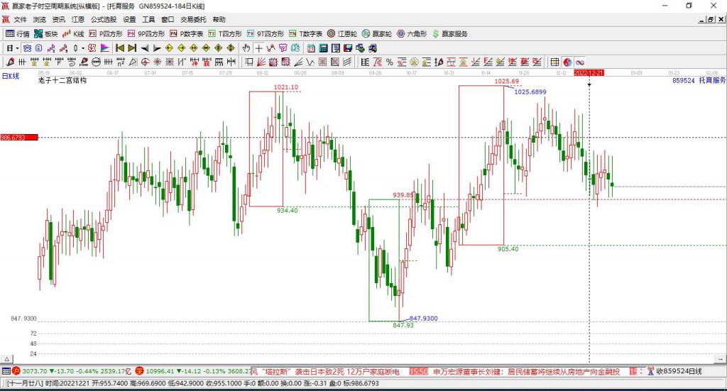Screen dimensions: 727x391
Task: Click the 收859524日线 status bar entry
Action: coord(678,371)
